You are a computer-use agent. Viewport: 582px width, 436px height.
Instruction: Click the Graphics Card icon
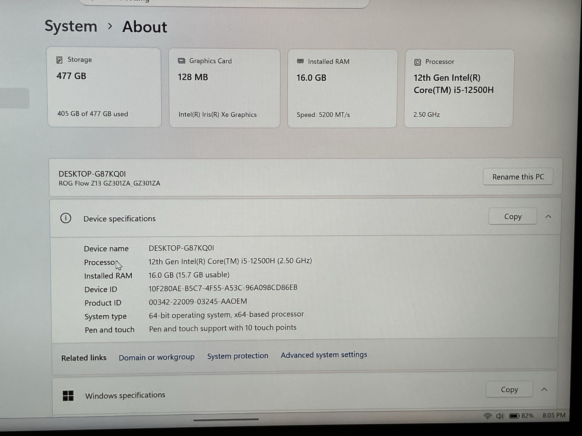click(x=181, y=61)
